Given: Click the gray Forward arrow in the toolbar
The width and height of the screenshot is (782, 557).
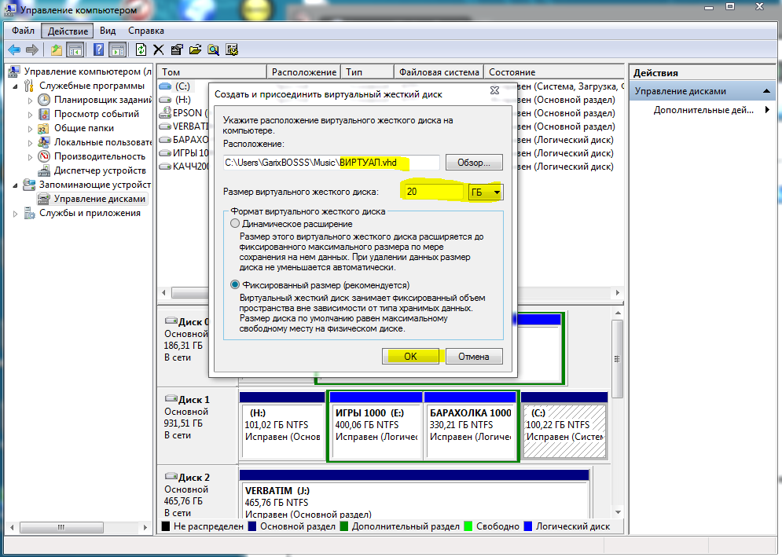Looking at the screenshot, I should point(32,49).
